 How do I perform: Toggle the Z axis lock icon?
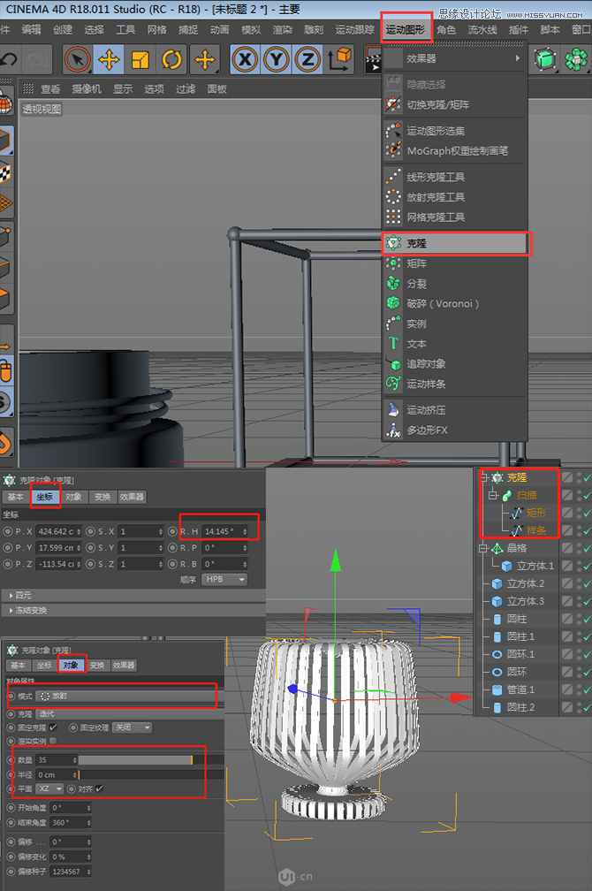[x=307, y=59]
